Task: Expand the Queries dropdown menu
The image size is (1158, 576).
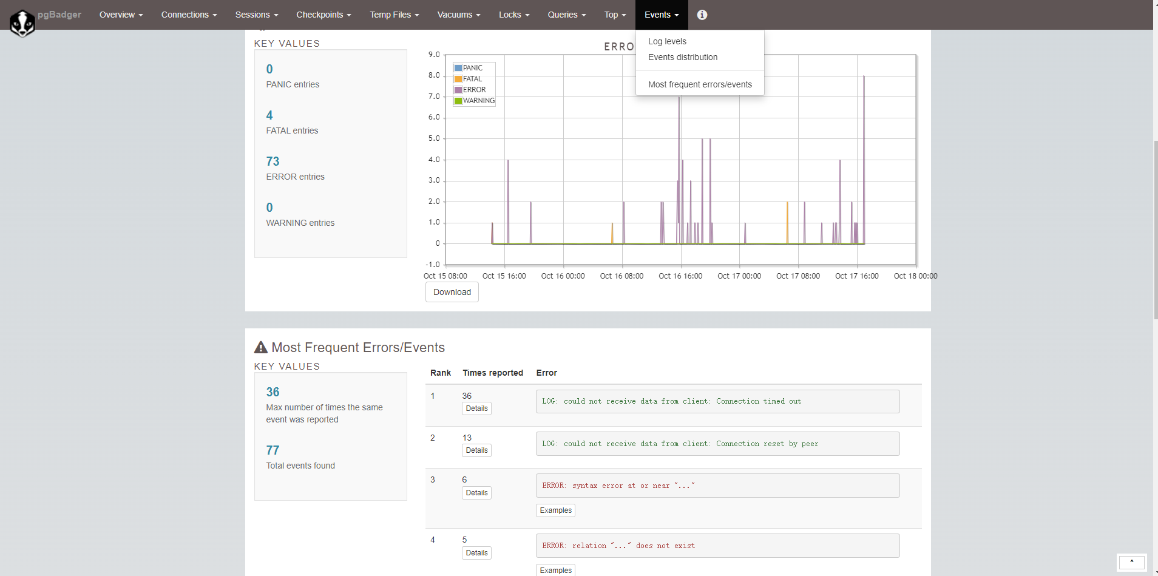Action: (x=566, y=15)
